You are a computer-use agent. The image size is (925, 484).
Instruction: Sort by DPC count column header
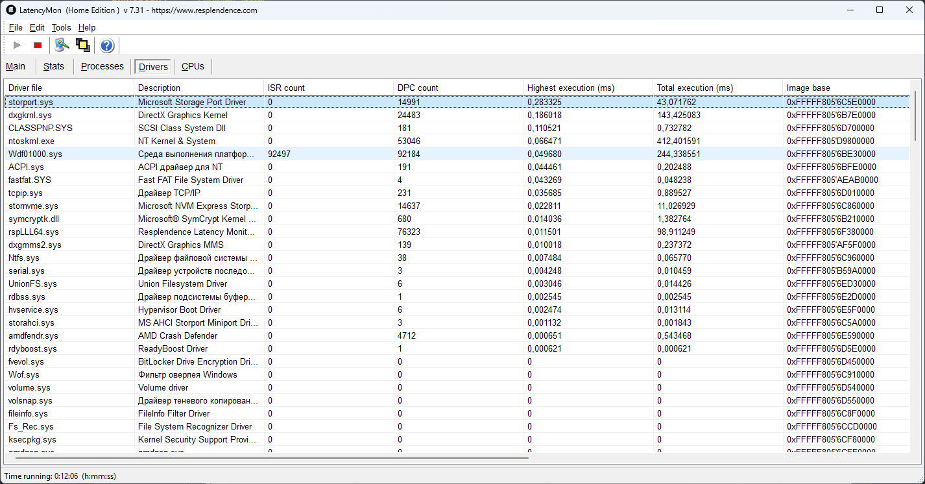(x=418, y=88)
